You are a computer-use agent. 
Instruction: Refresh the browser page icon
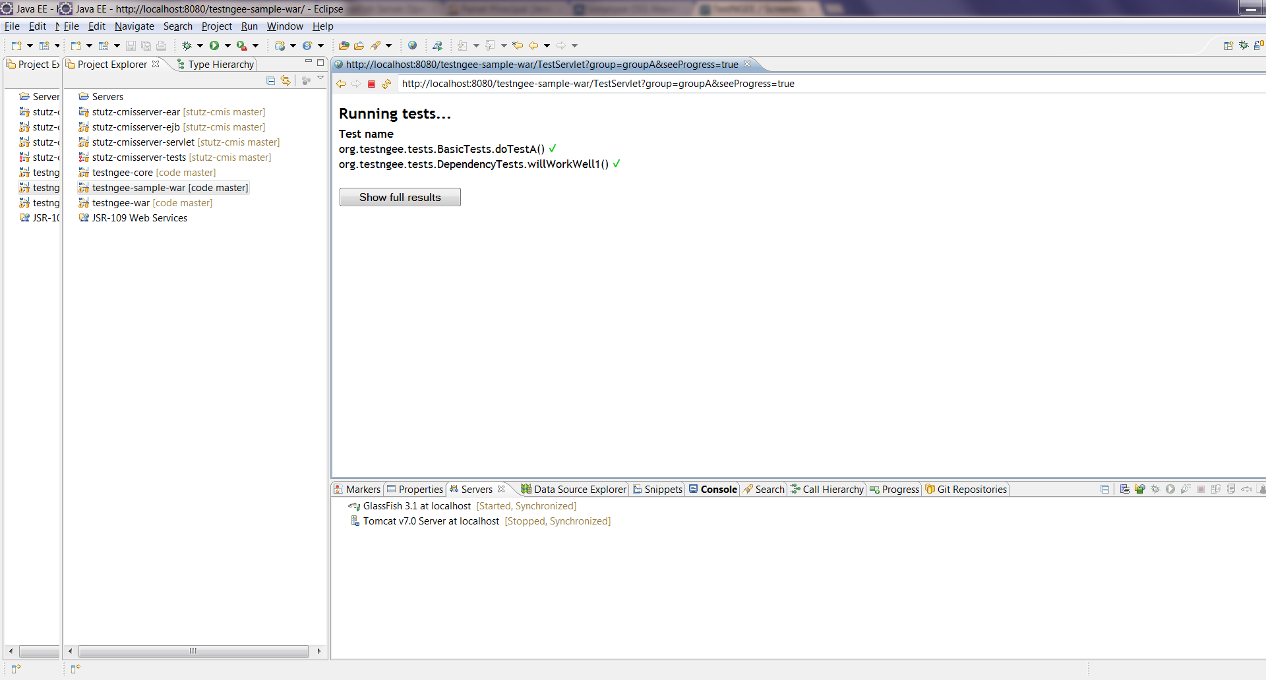(x=387, y=84)
